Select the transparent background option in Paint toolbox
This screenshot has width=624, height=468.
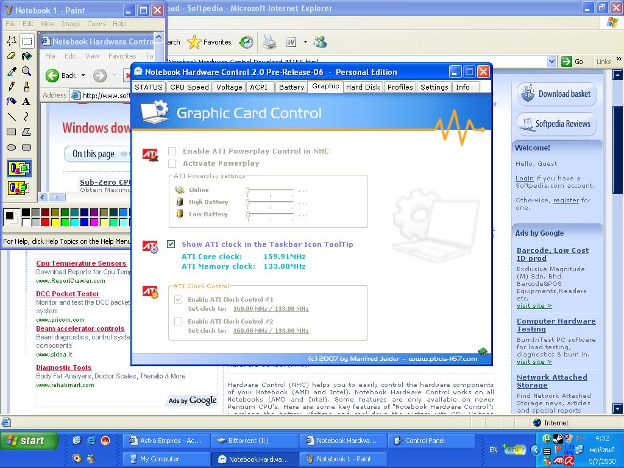[19, 187]
